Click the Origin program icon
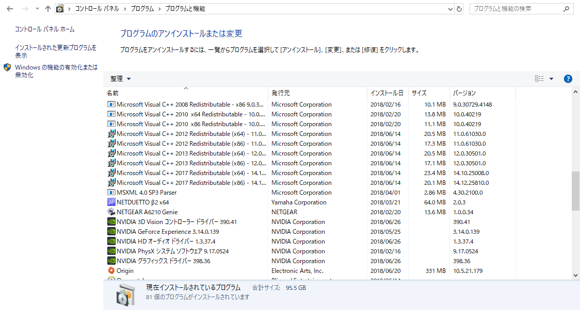 [x=111, y=271]
